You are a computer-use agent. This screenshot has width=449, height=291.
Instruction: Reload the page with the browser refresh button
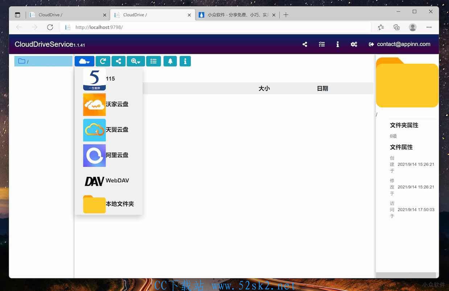click(50, 27)
